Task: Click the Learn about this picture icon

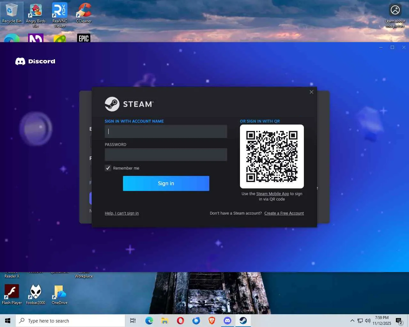Action: 395,15
